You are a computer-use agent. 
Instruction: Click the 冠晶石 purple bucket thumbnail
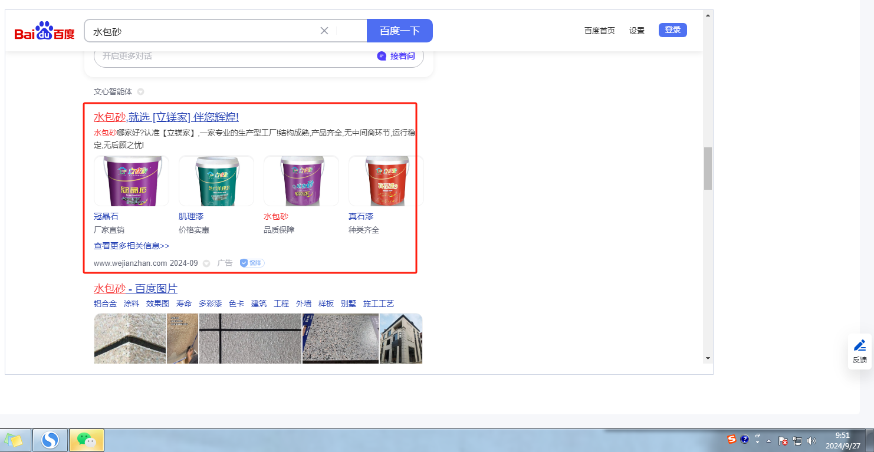(x=132, y=181)
